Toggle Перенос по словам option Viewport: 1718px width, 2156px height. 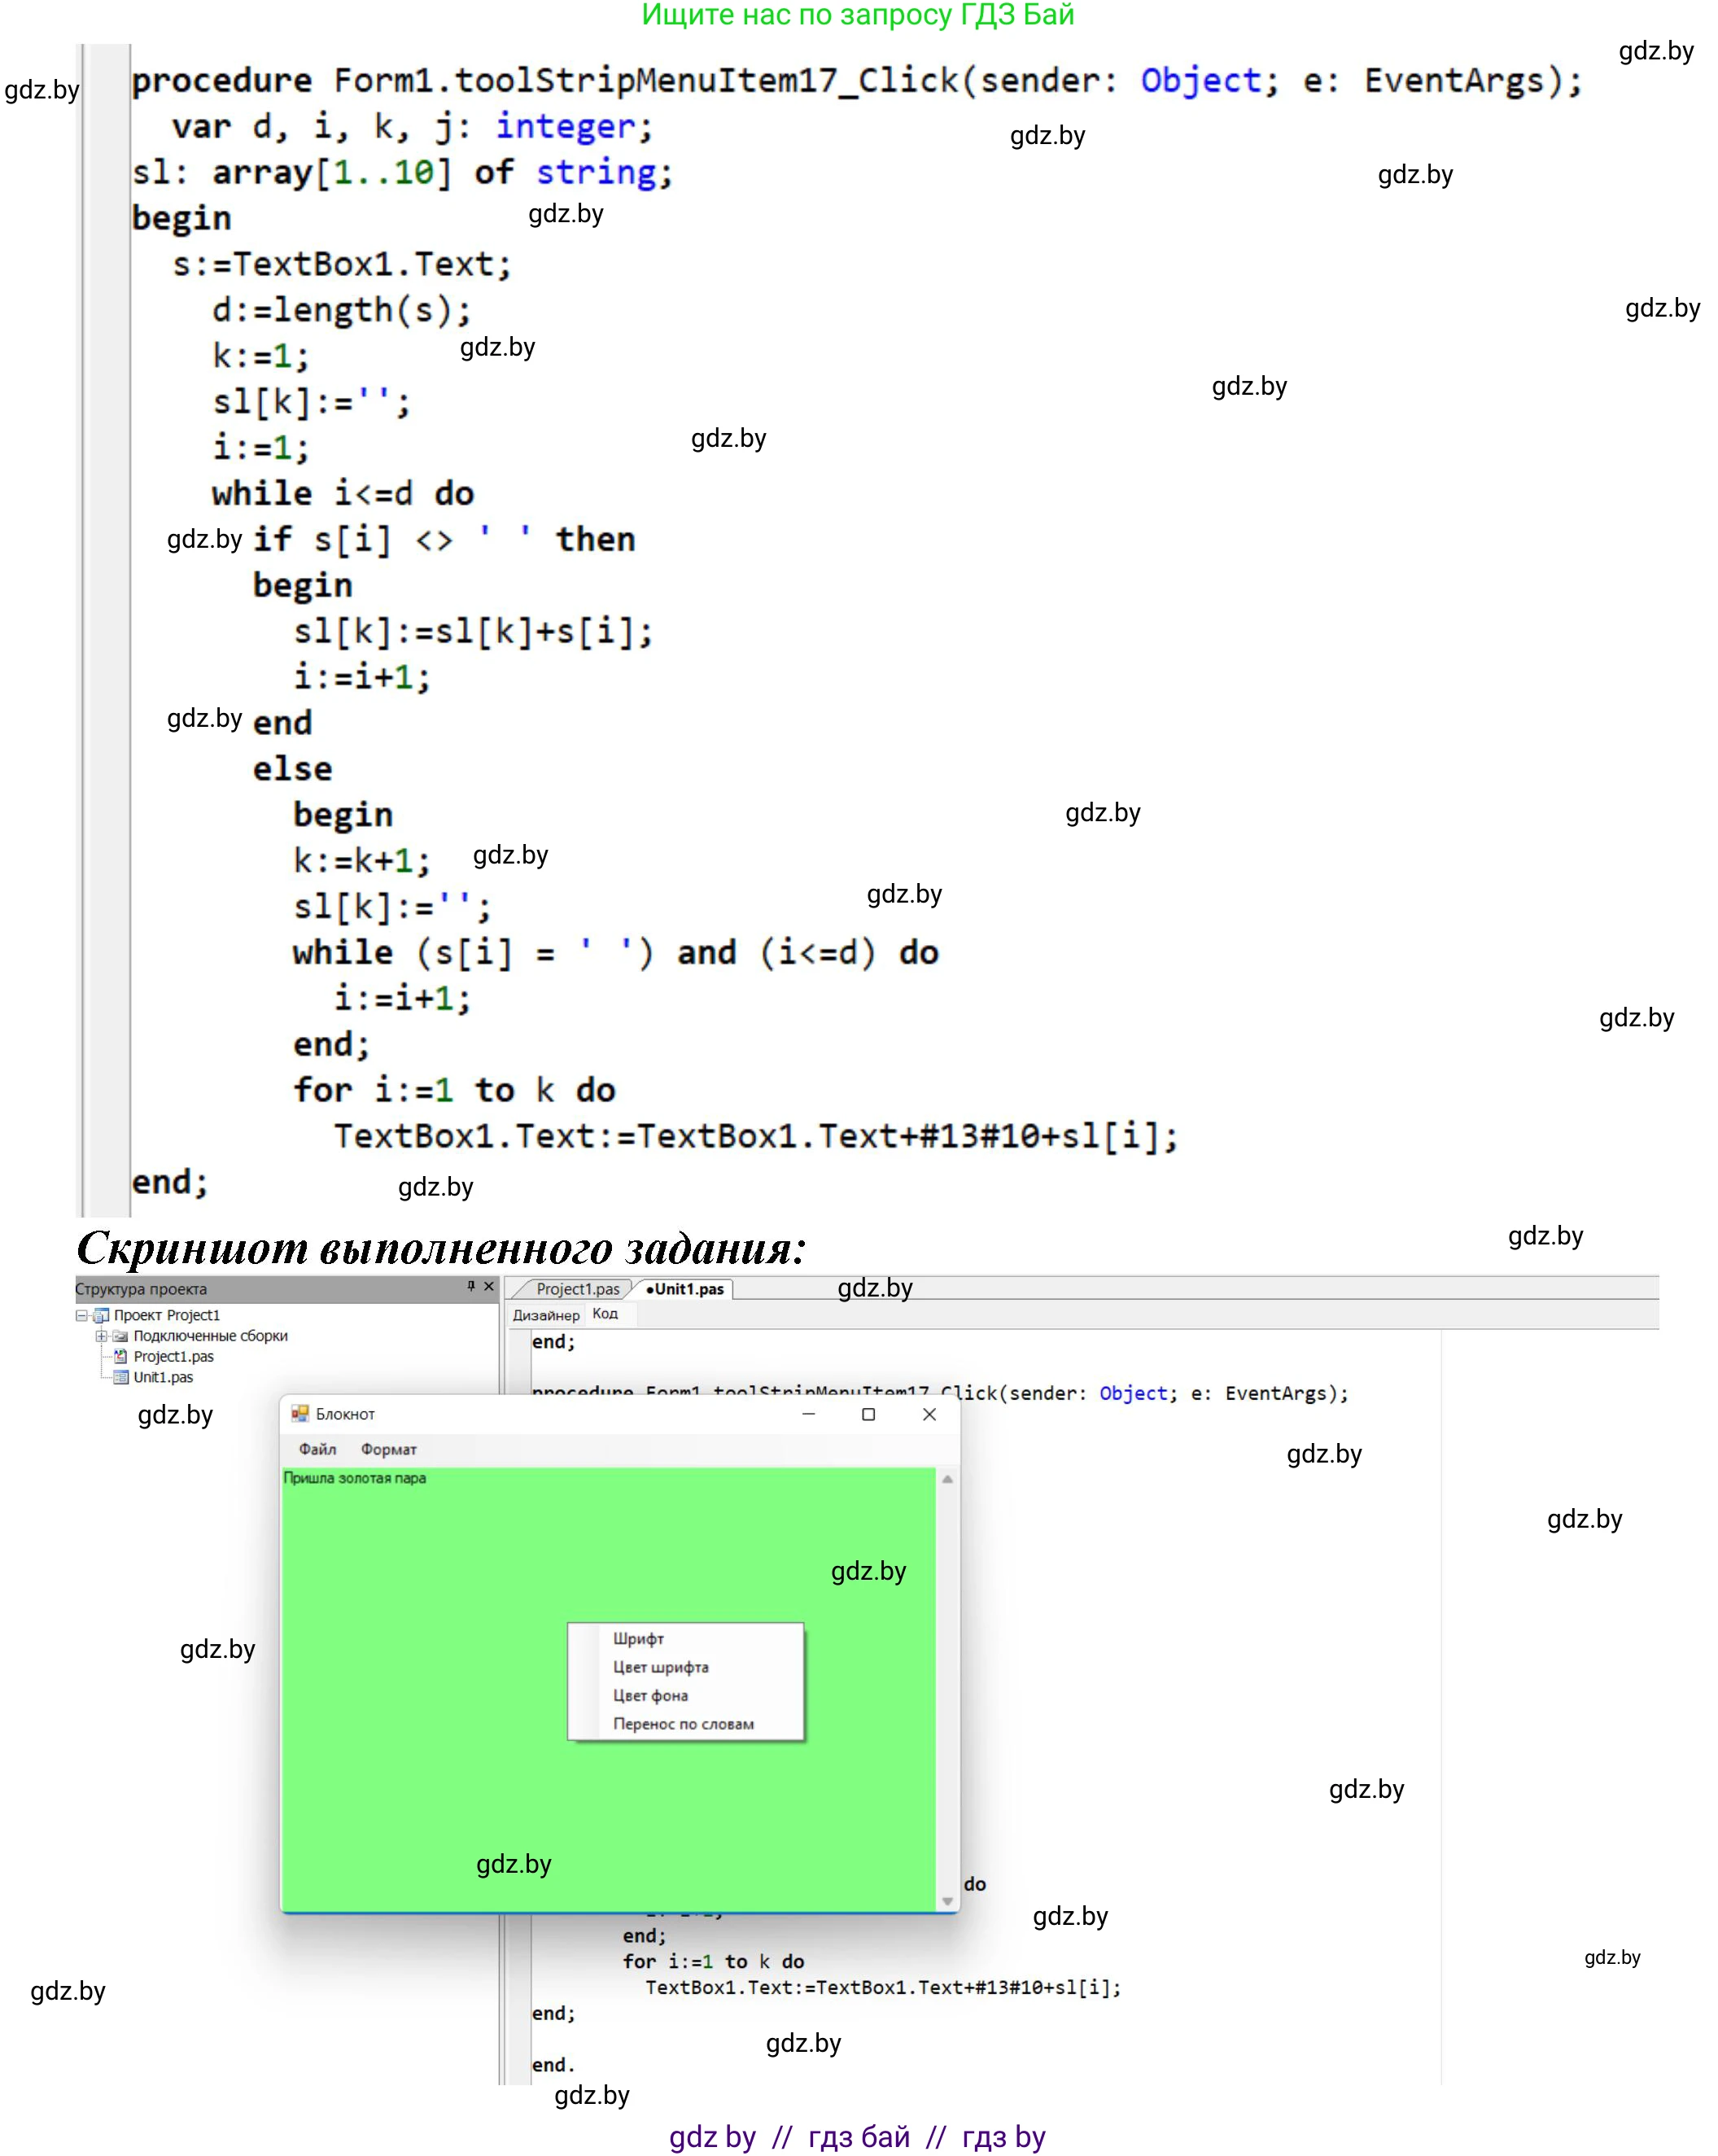[x=683, y=1724]
